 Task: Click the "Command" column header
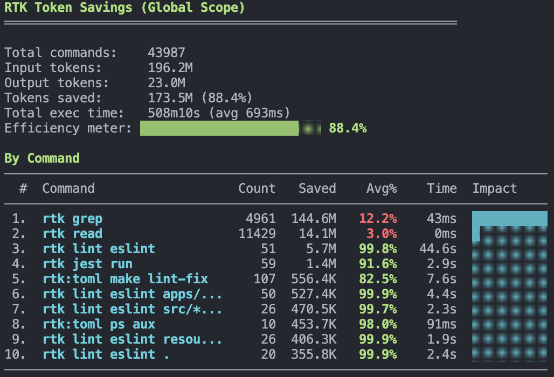point(68,188)
